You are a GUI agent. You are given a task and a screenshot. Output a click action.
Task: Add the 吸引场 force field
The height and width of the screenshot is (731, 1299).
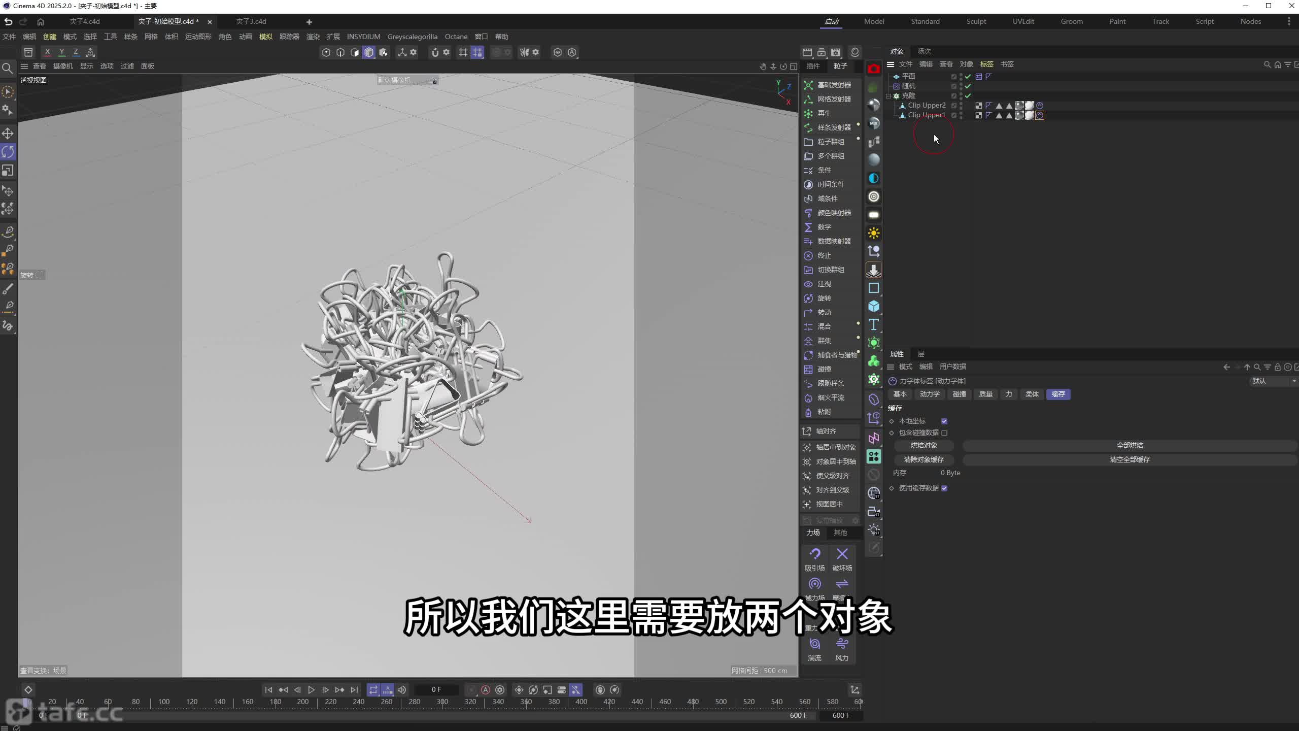[x=814, y=559]
